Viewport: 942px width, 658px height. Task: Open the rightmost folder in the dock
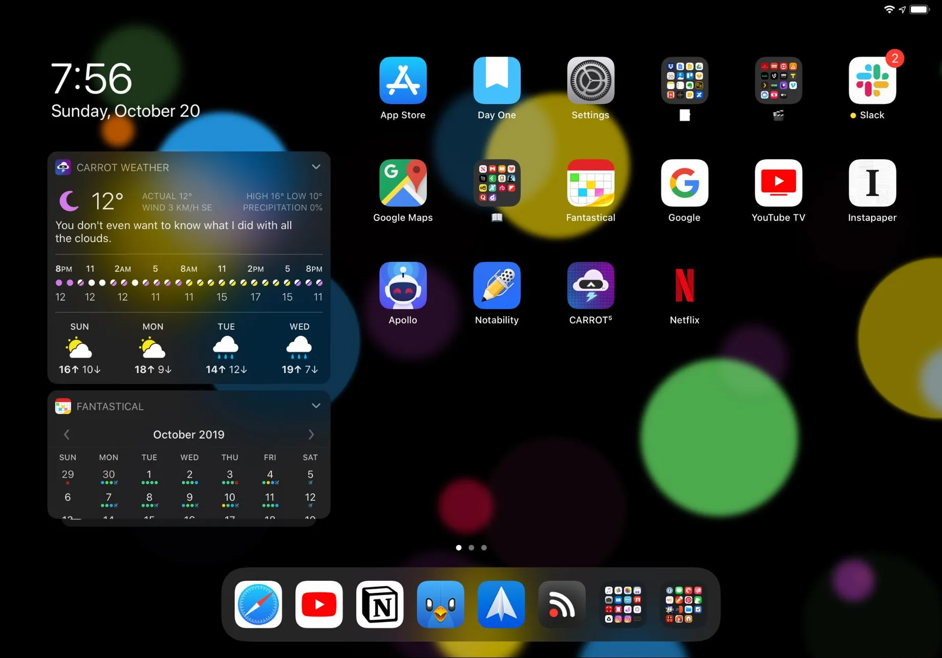pos(683,604)
